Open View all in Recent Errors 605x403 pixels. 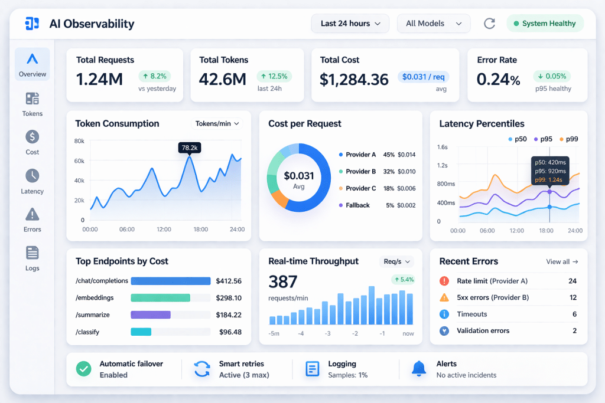(562, 261)
